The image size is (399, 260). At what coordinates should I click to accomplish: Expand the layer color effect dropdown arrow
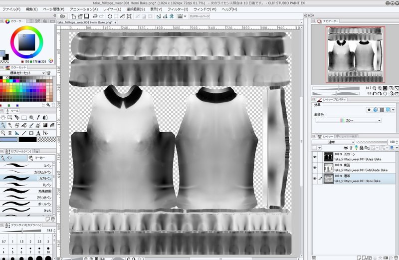pos(393,110)
